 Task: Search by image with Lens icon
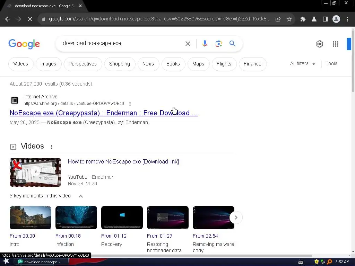tap(218, 44)
